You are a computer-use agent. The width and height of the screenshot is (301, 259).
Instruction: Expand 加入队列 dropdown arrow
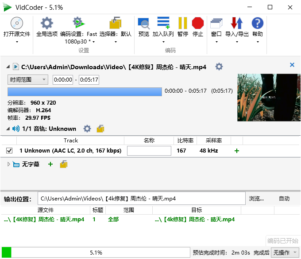point(163,42)
